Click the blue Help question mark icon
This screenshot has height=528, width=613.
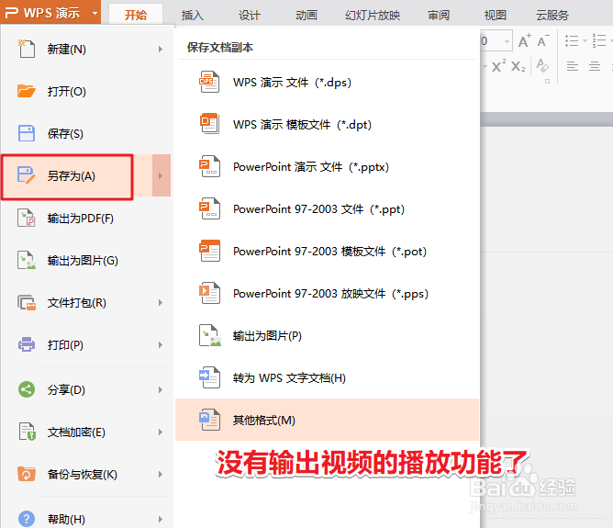pos(27,519)
